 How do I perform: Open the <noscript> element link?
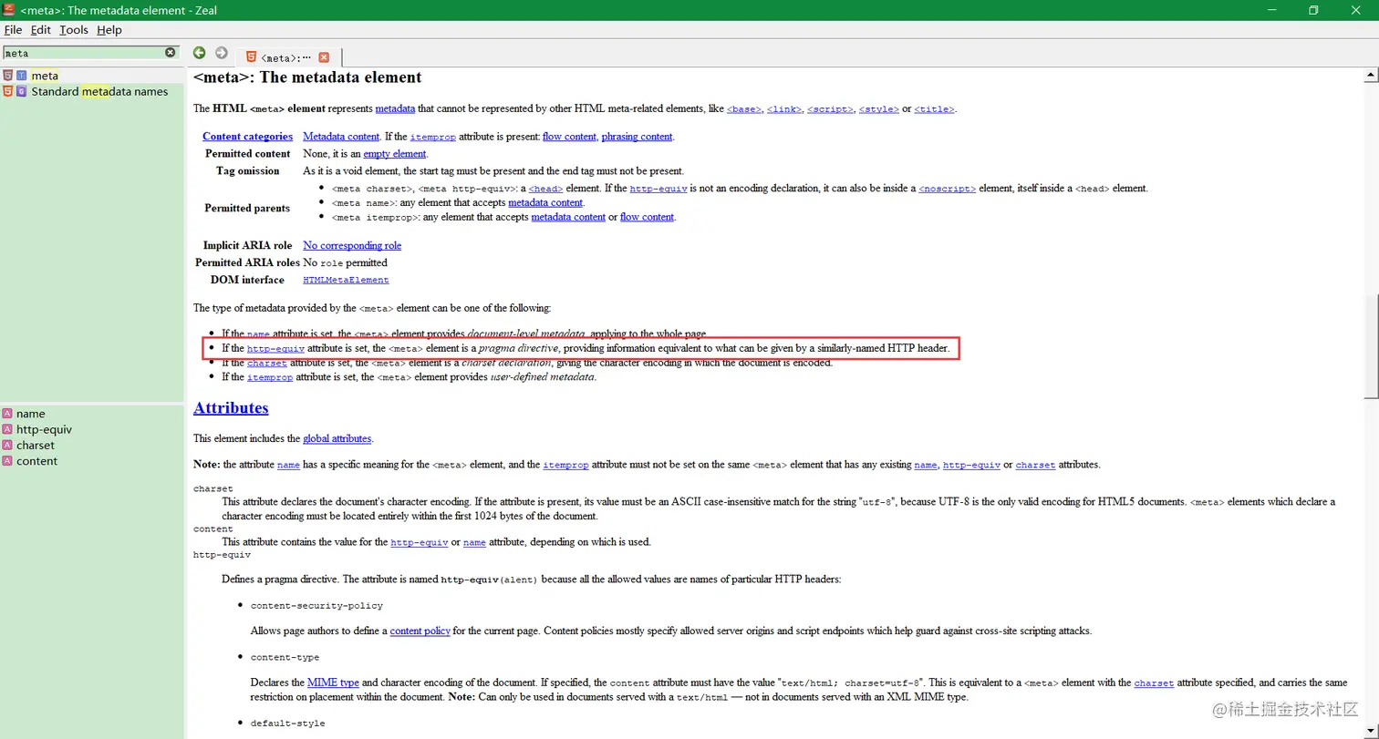point(947,189)
